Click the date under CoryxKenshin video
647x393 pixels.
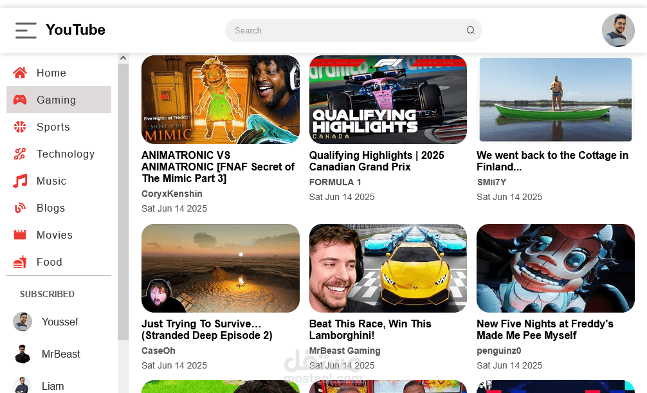pyautogui.click(x=174, y=208)
